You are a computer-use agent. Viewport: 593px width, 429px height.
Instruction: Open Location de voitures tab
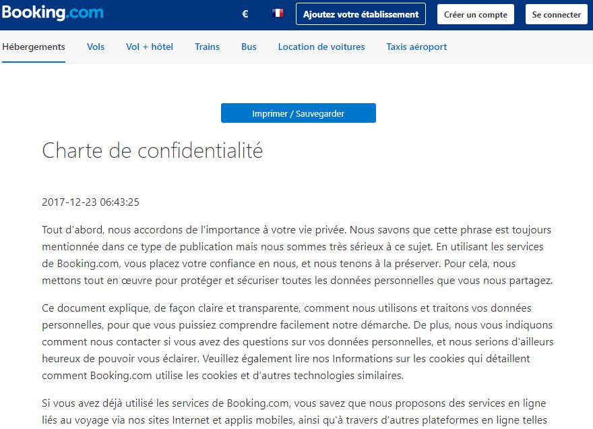click(x=321, y=47)
